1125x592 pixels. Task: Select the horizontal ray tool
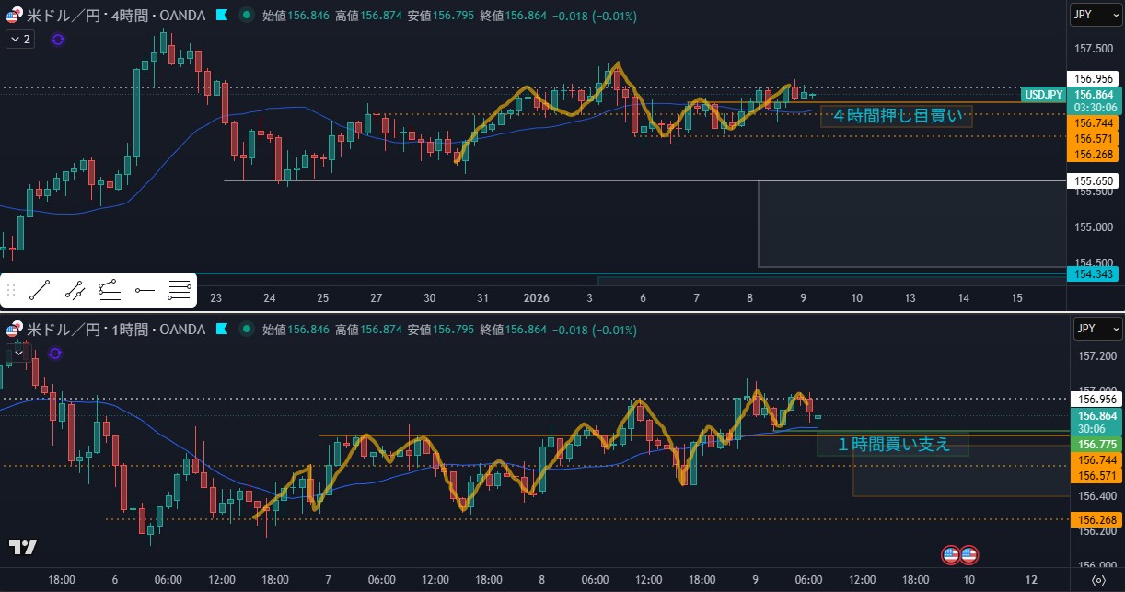pos(145,292)
